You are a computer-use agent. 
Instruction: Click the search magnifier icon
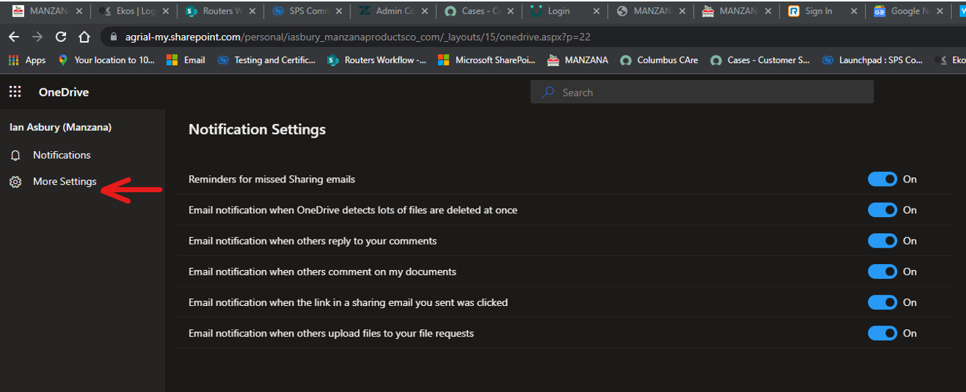(549, 92)
